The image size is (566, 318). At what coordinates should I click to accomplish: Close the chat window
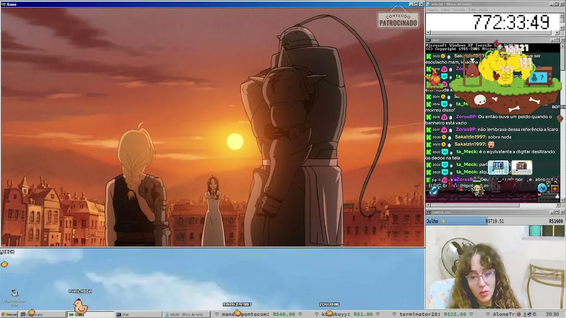pos(562,40)
